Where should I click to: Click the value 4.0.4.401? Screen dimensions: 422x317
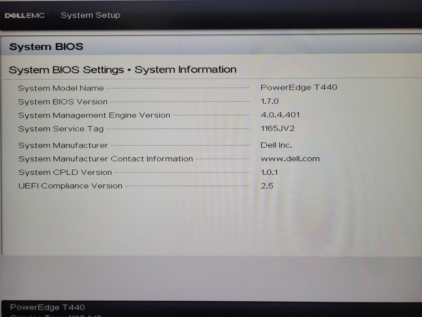tap(280, 115)
